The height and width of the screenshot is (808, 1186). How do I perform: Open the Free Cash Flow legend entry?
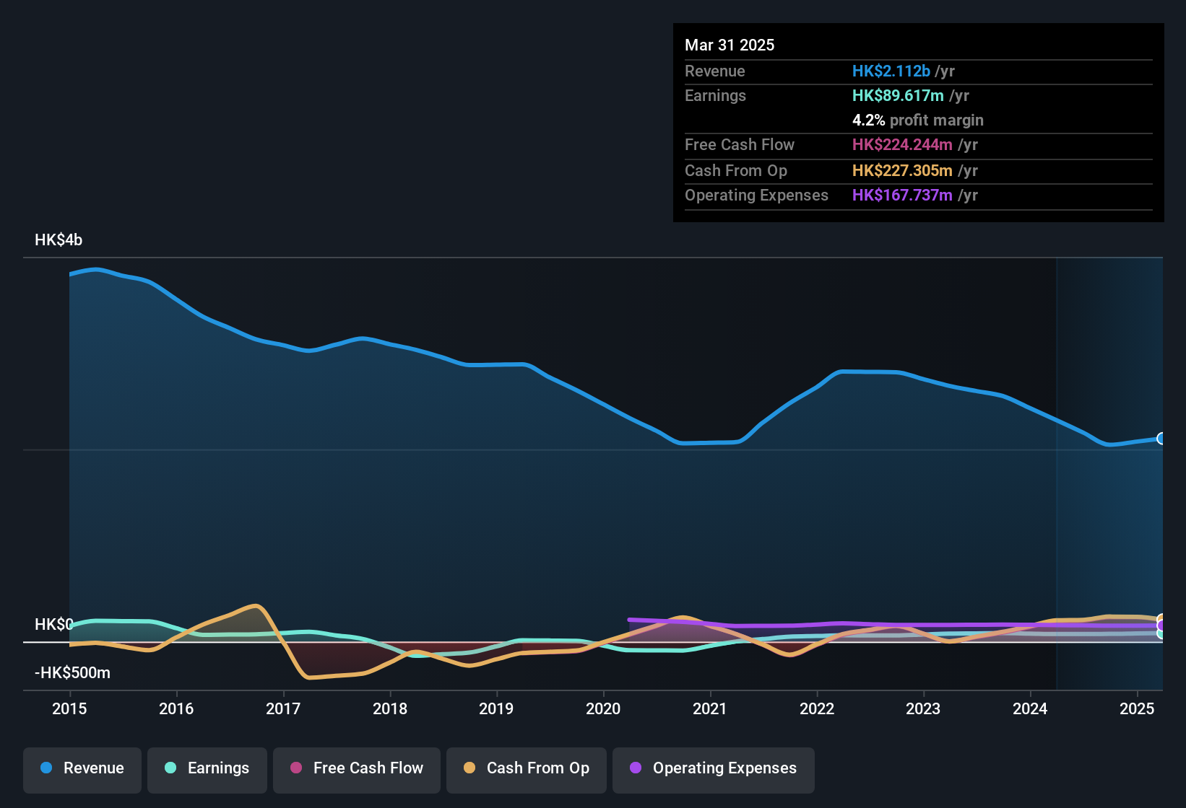click(x=356, y=770)
